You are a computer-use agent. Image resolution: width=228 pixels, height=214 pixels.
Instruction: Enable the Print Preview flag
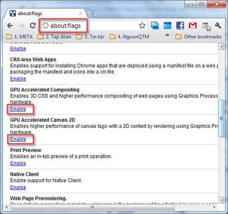click(18, 163)
